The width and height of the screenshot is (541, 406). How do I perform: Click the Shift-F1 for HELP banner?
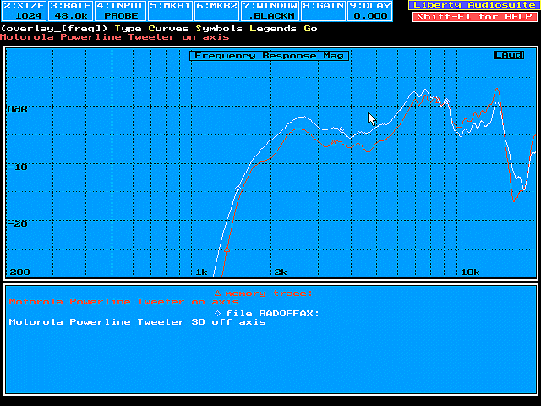(x=475, y=17)
